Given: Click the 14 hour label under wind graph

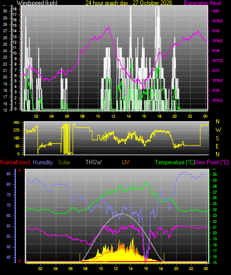Looking at the screenshot, I should pyautogui.click(x=128, y=116).
